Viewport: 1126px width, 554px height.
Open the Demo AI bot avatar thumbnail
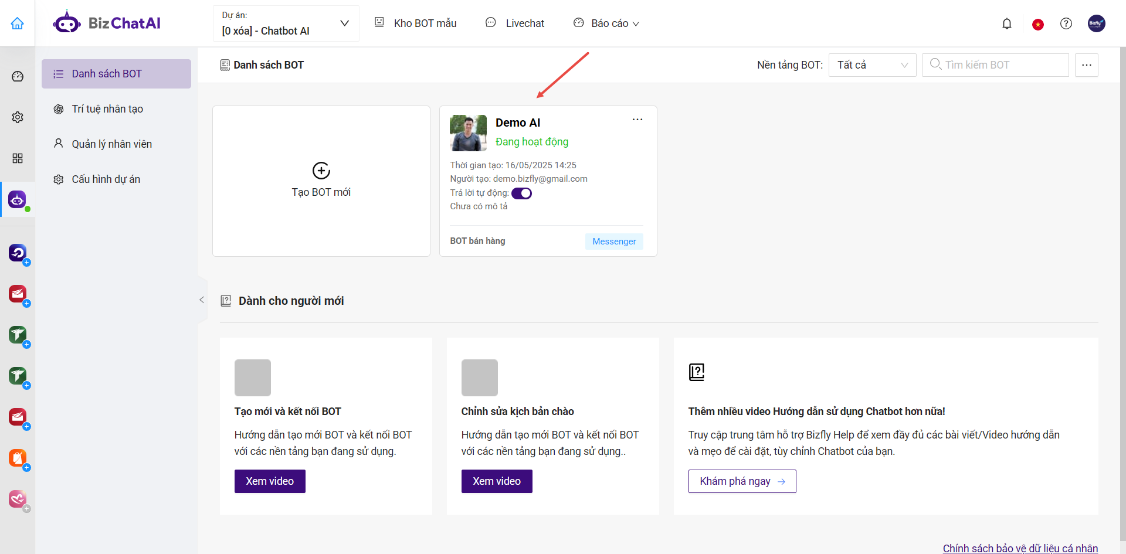pyautogui.click(x=468, y=133)
